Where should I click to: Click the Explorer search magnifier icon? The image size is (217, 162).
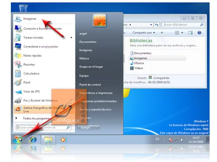point(202,25)
